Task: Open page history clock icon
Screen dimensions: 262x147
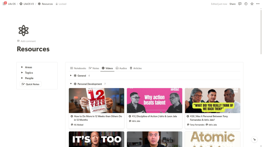Action: click(246, 4)
